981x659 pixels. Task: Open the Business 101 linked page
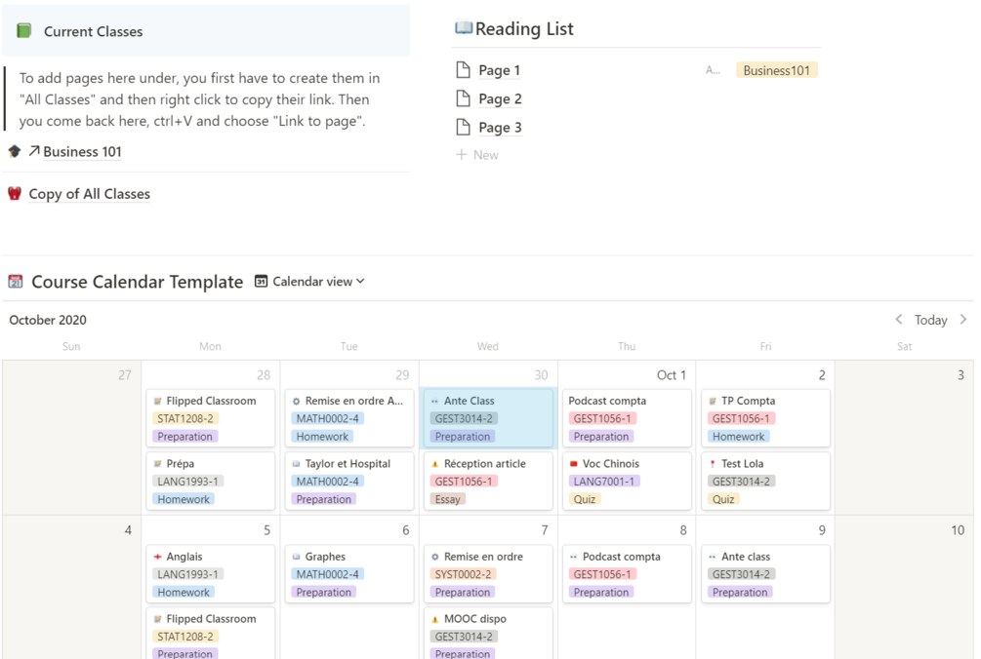[82, 152]
